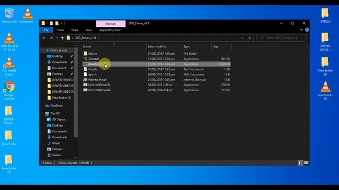Screen dimensions: 339x190
Task: Open the Explorer help question-mark icon
Action: (307, 30)
